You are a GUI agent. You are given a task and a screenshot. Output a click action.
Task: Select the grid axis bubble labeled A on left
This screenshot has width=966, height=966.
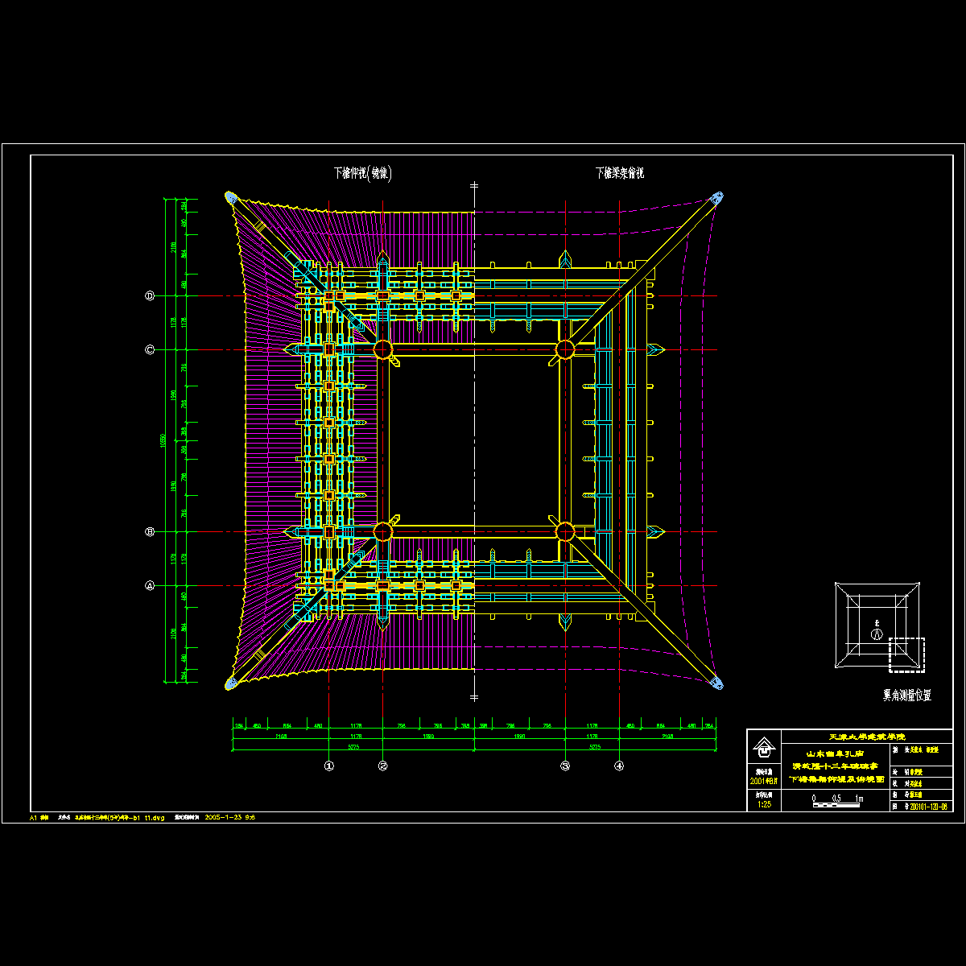(150, 586)
